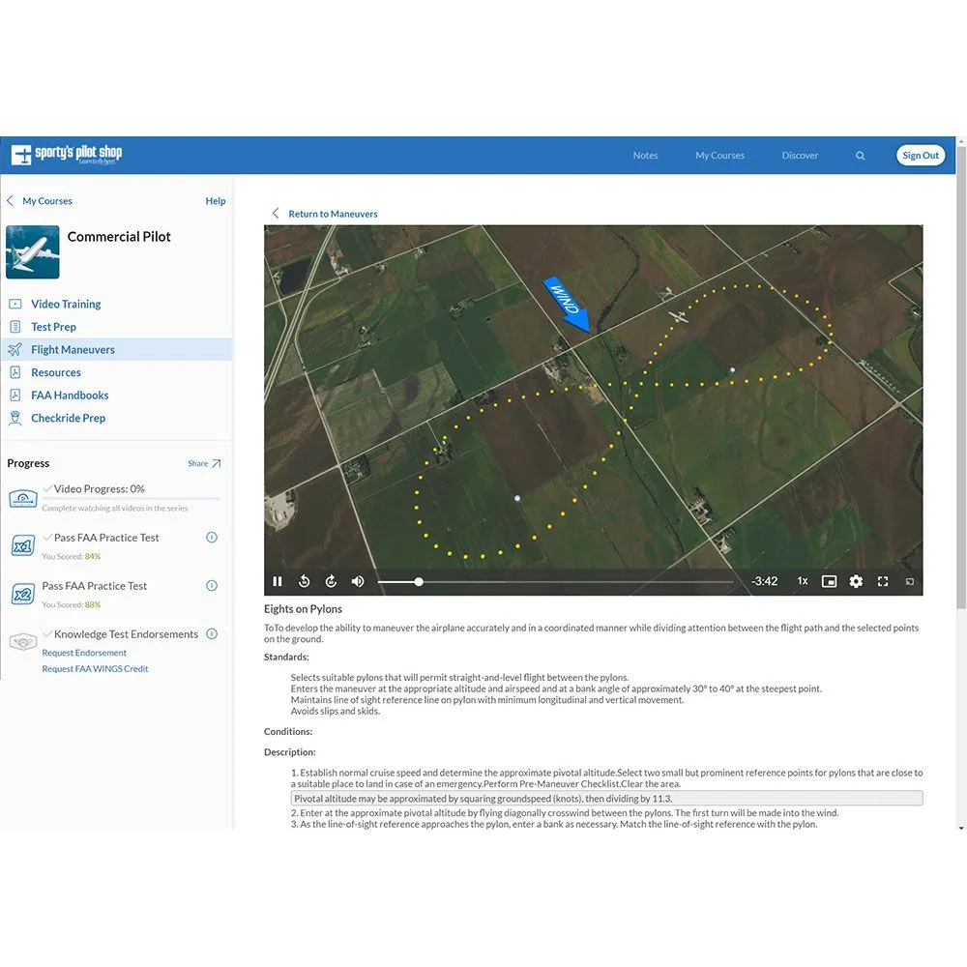This screenshot has height=967, width=967.
Task: Click the back chevron beside Return to Maneuvers
Action: coord(276,214)
